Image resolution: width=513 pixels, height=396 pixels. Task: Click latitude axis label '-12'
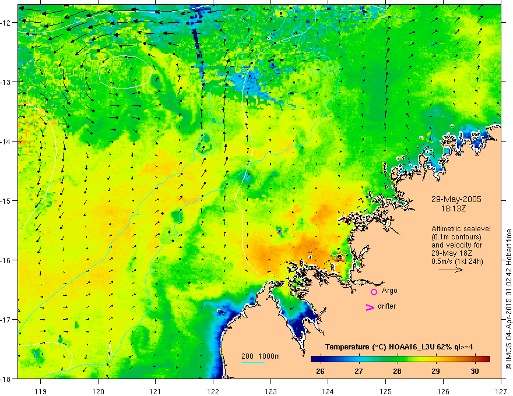pos(6,23)
